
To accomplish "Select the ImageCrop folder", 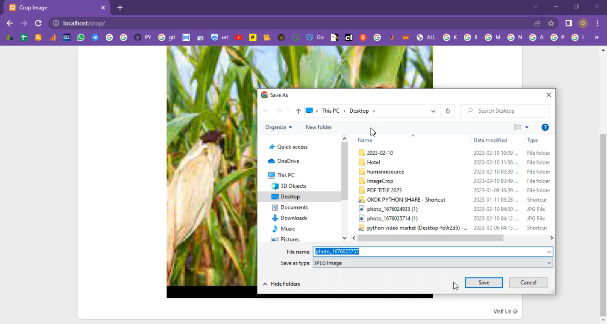I will (376, 181).
